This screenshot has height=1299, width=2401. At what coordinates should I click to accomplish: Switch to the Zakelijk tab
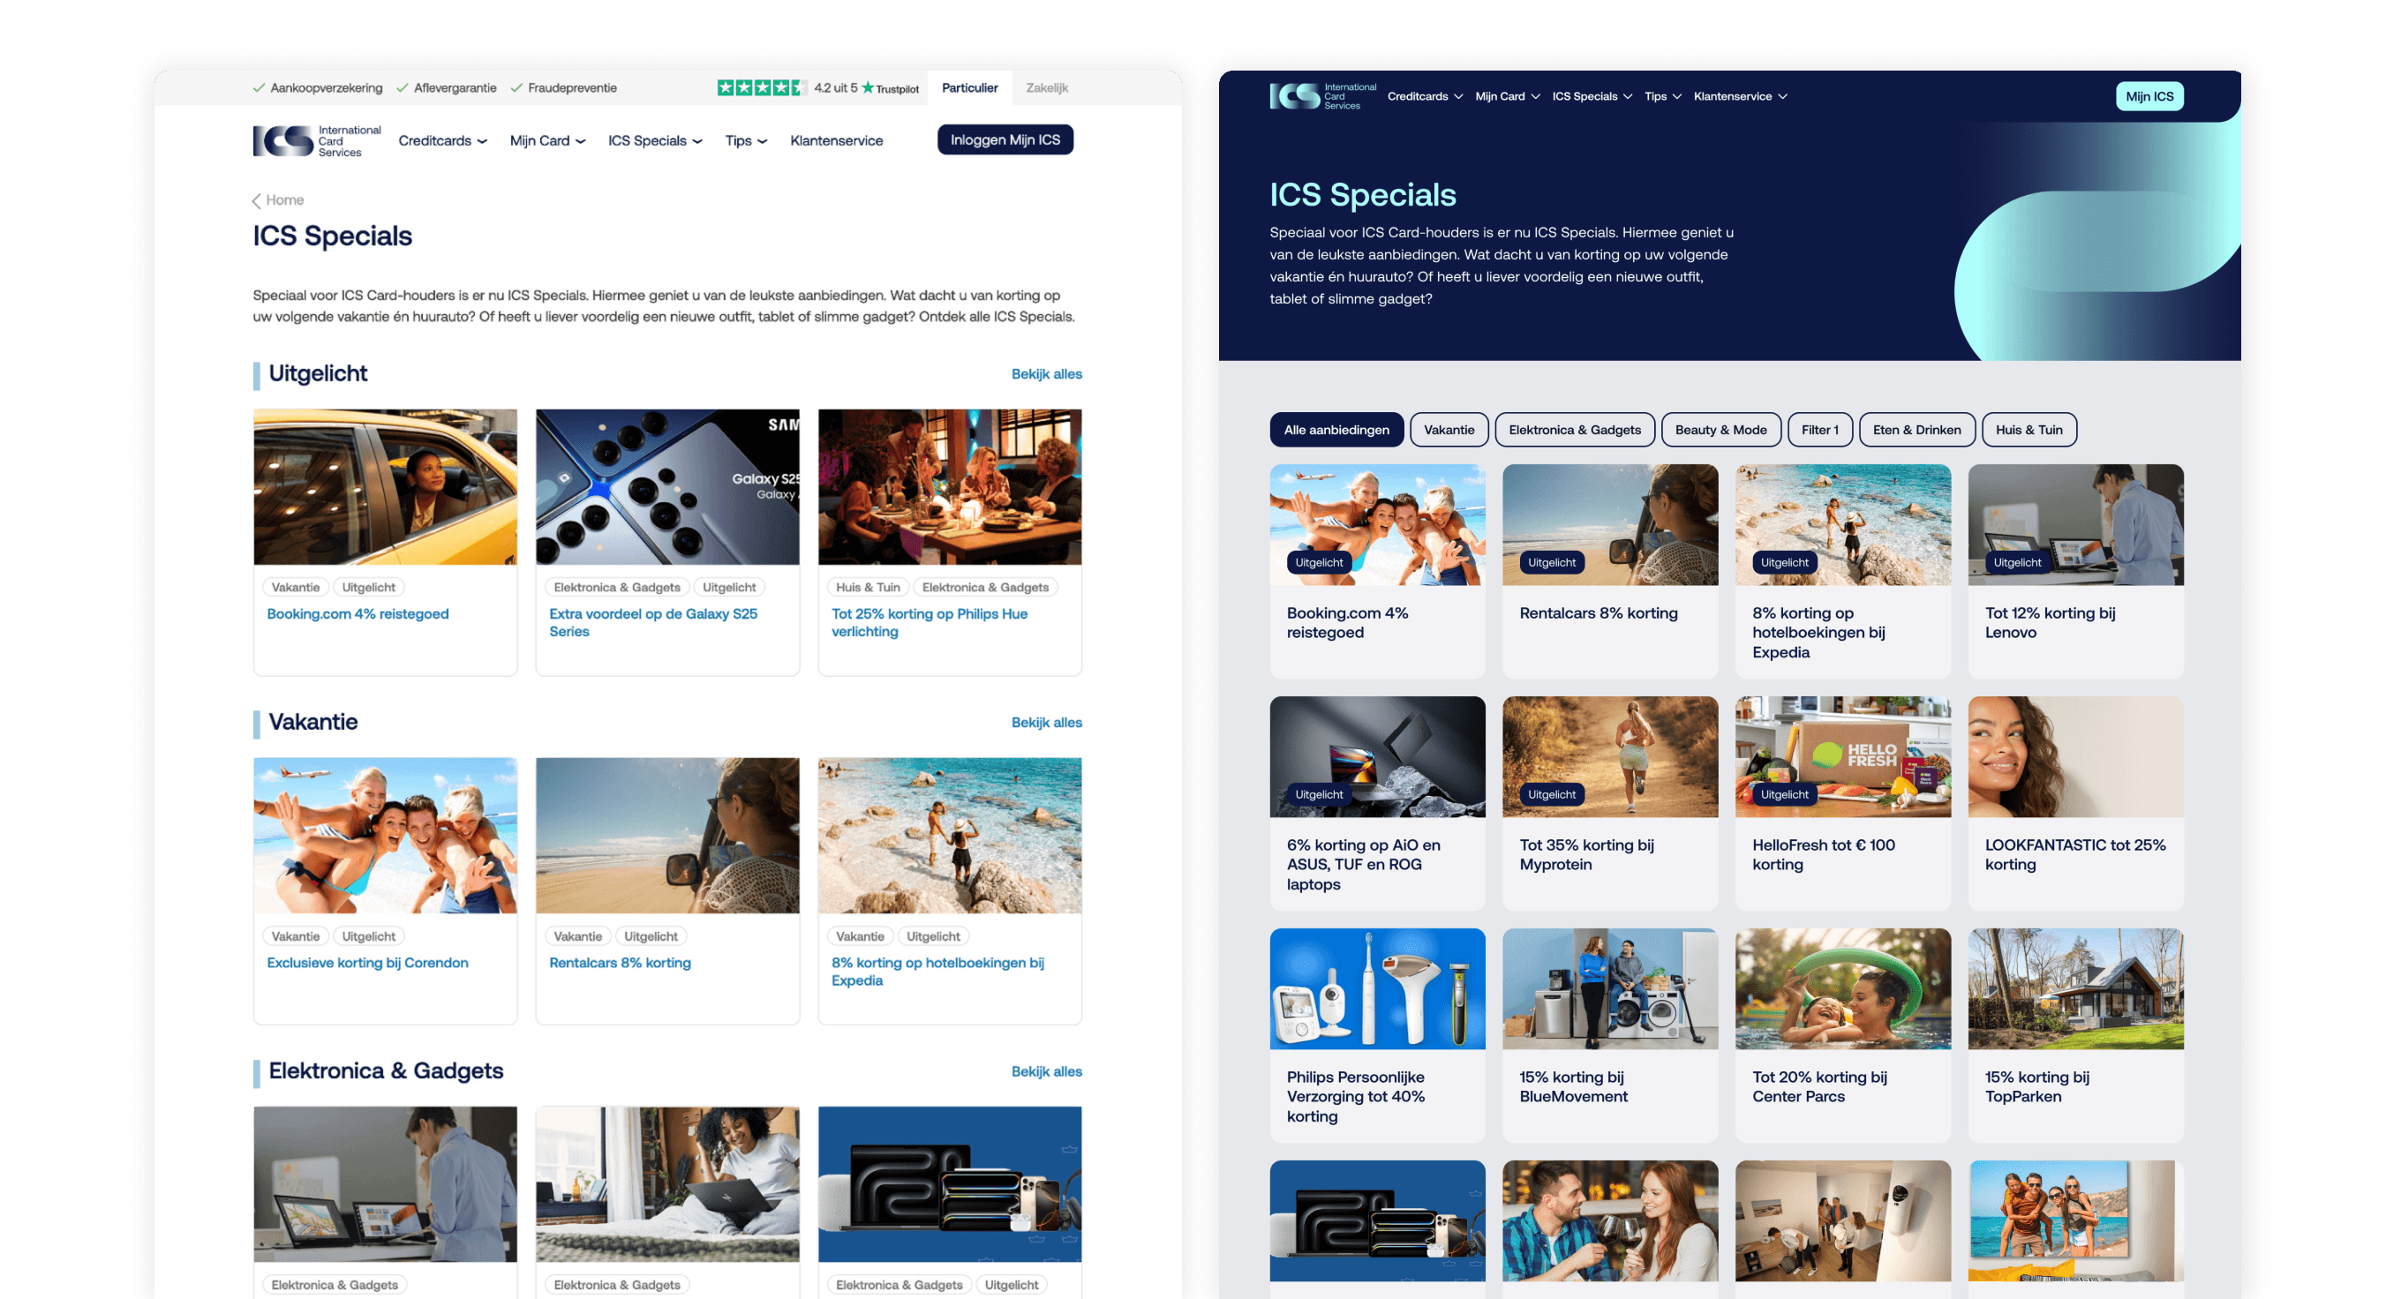tap(1046, 87)
